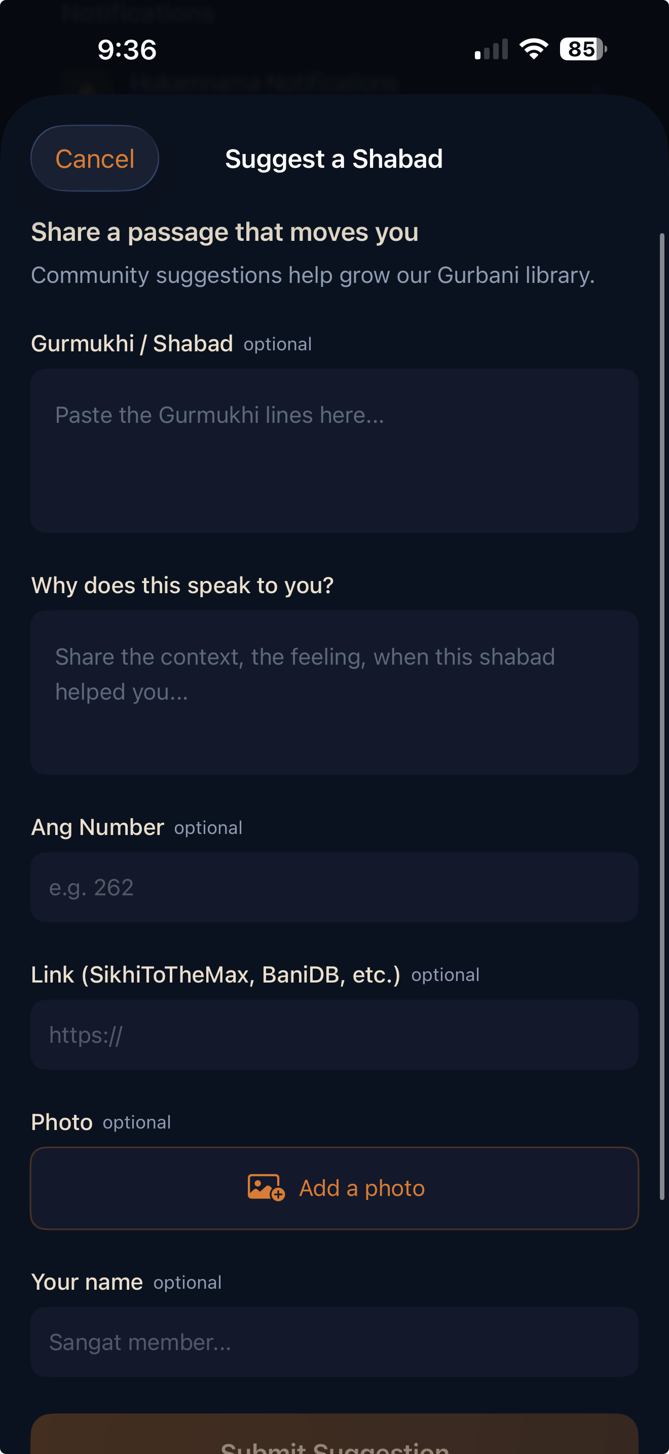Tap the Cancel pill button
The width and height of the screenshot is (669, 1454).
click(x=94, y=158)
